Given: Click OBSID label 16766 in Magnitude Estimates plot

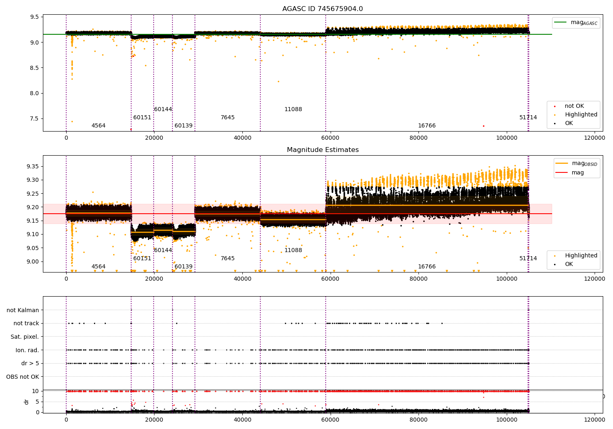Looking at the screenshot, I should click(427, 267).
